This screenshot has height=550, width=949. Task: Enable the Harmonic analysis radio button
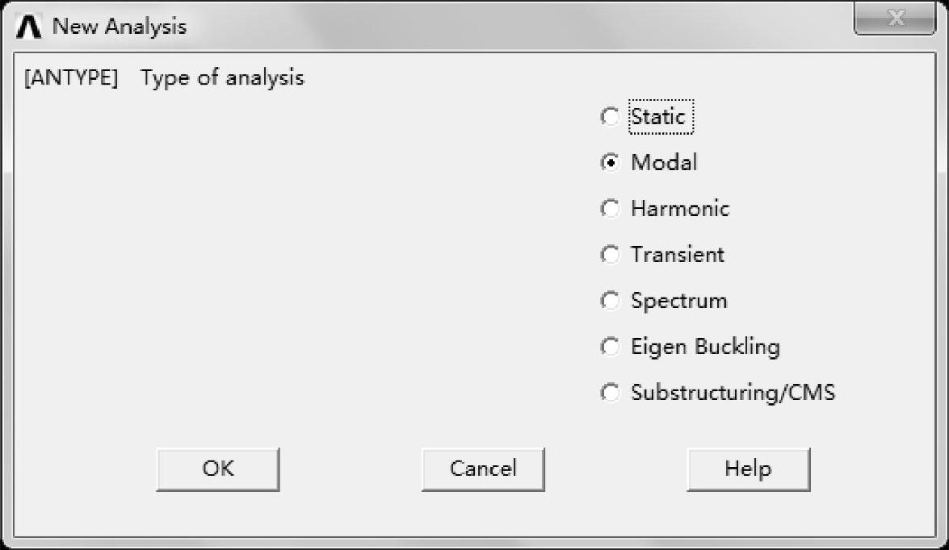611,209
